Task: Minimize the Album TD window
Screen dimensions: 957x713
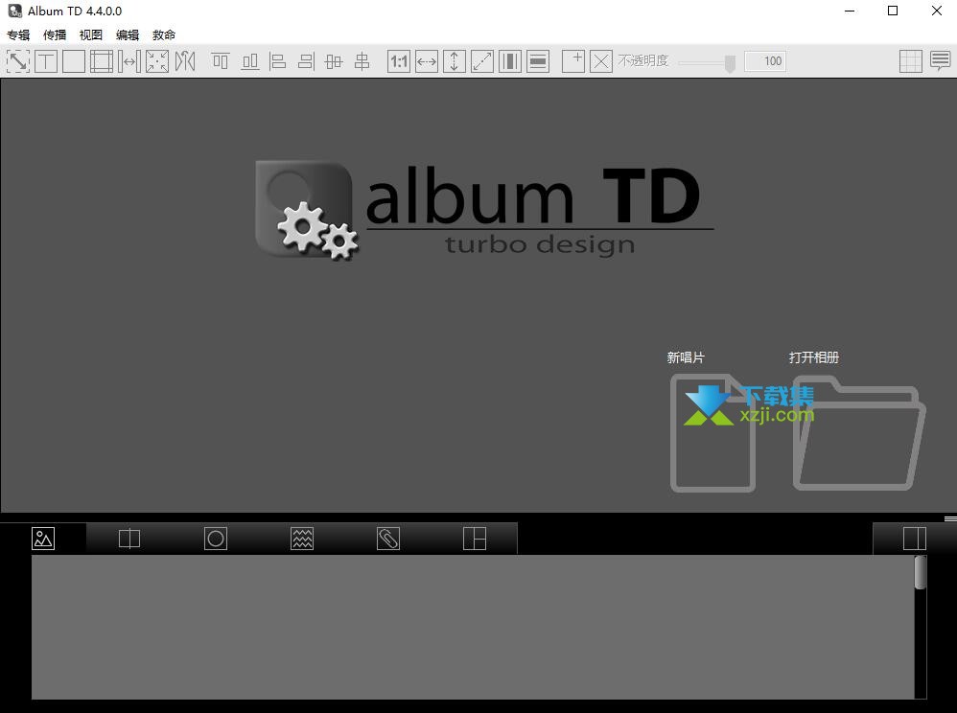Action: coord(849,11)
